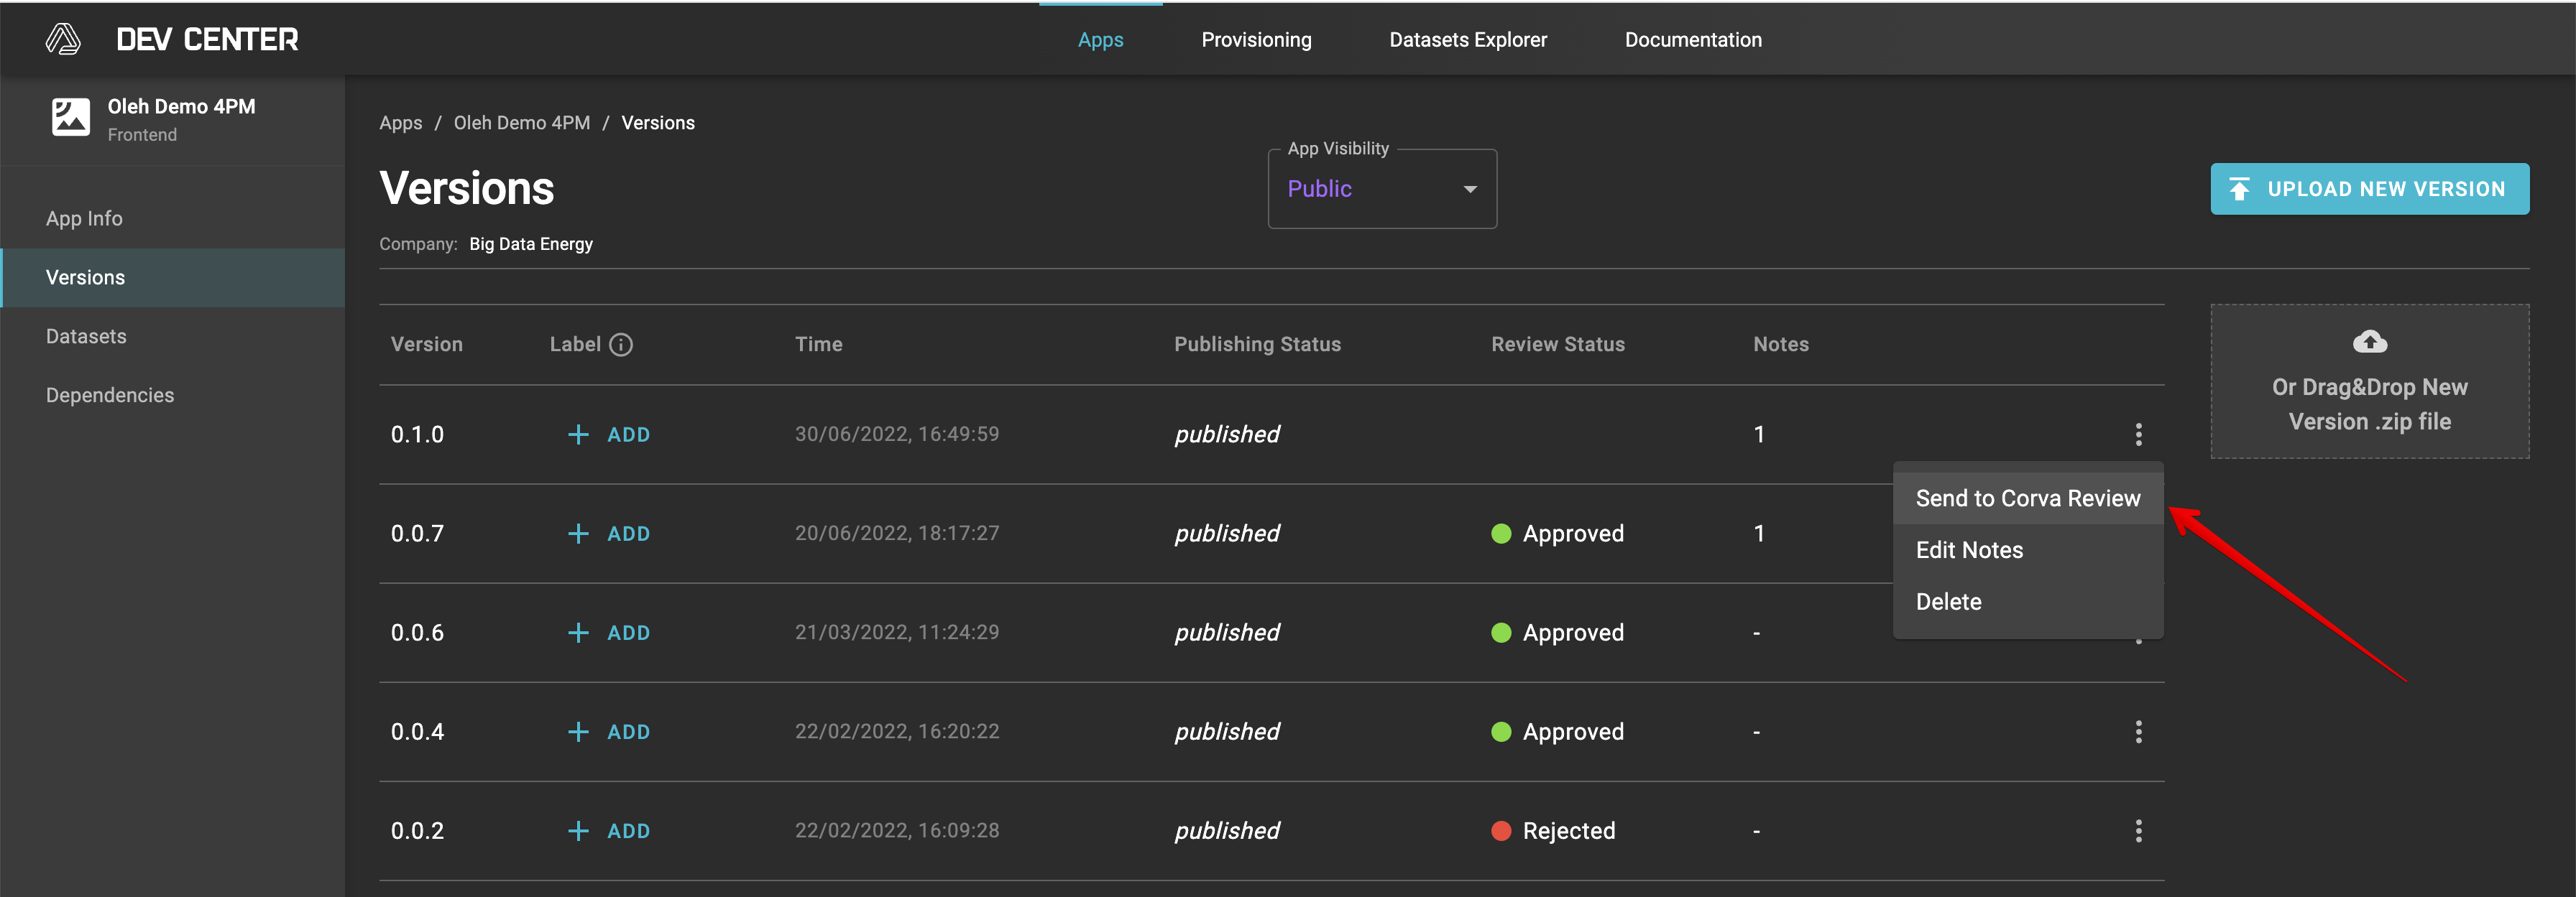2576x897 pixels.
Task: Open the App Visibility dropdown
Action: tap(1382, 189)
